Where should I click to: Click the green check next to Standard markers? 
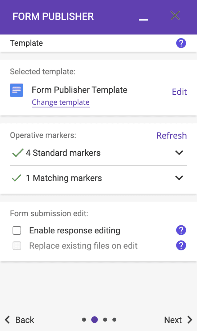click(18, 153)
